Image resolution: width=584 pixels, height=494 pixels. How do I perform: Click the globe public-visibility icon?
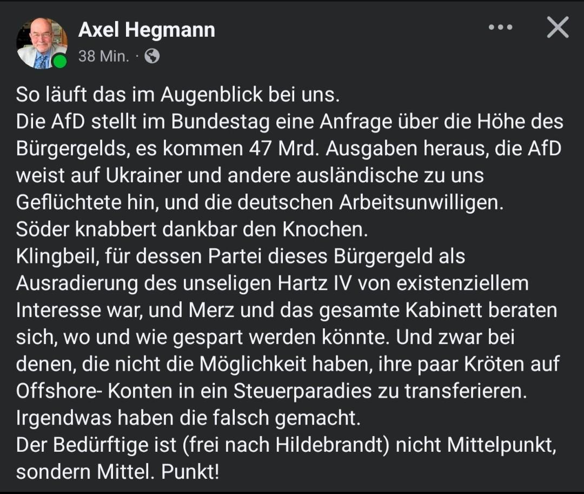(x=152, y=56)
